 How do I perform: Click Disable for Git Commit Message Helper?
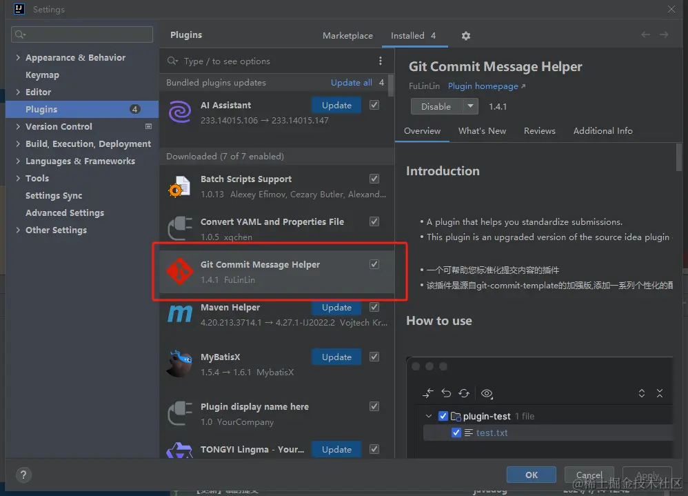[436, 106]
